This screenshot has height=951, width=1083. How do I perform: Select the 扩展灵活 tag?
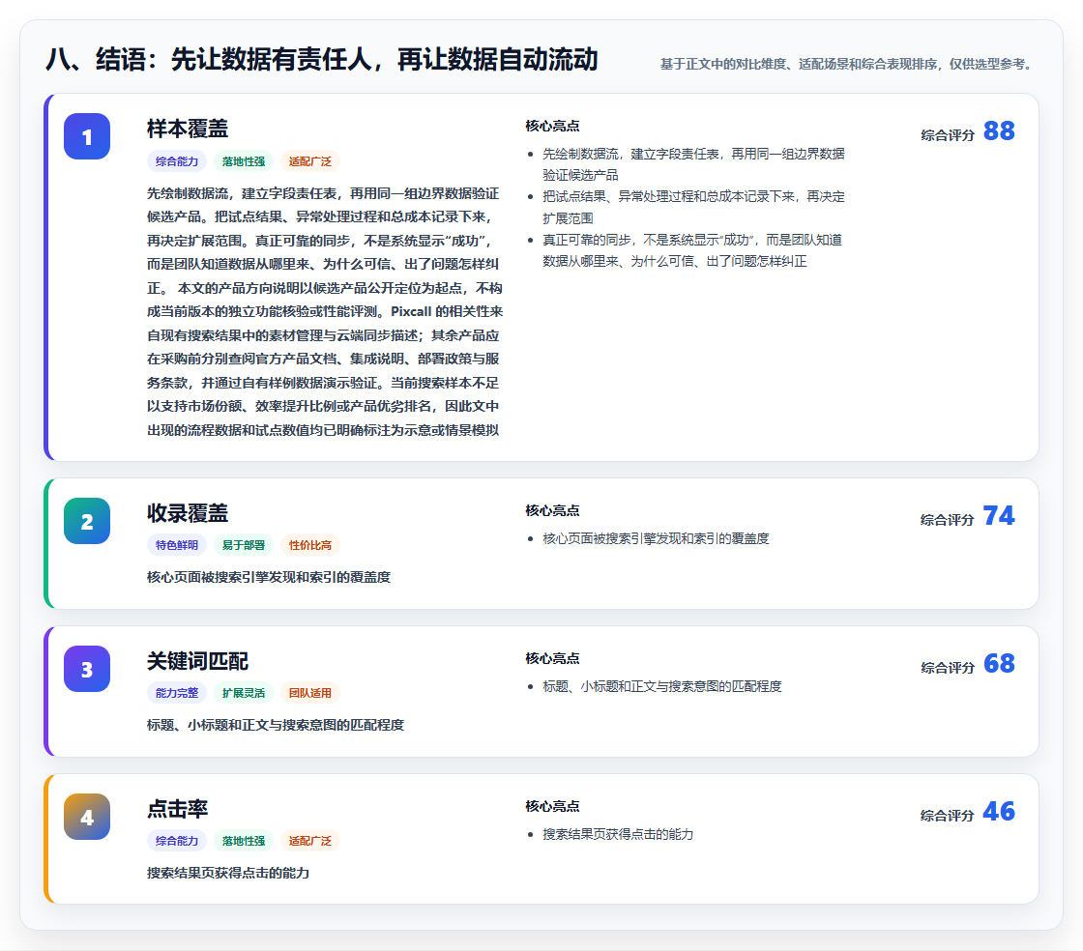(x=244, y=693)
